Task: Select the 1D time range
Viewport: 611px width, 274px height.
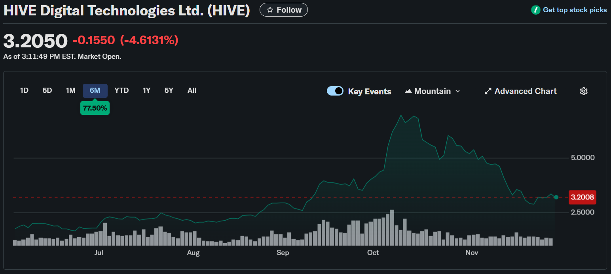Action: click(x=24, y=90)
